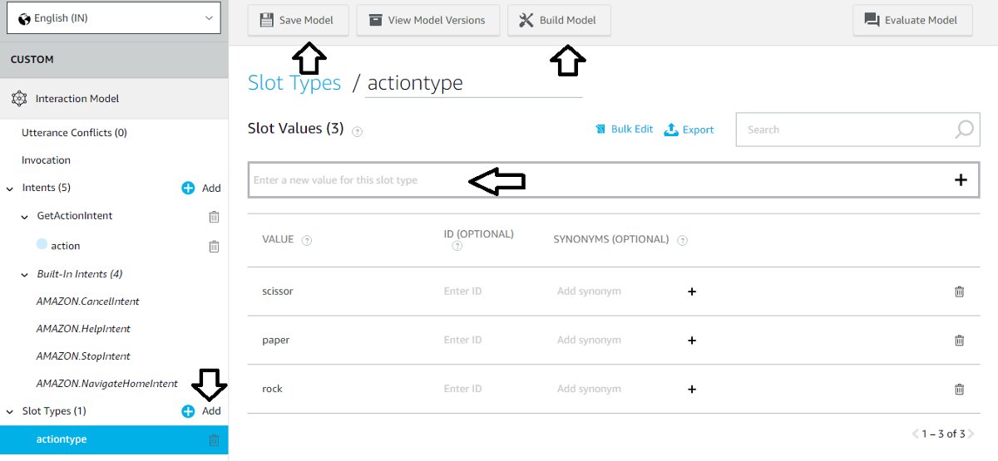Viewport: 998px width, 461px height.
Task: Add a new intent using the plus icon
Action: tap(188, 188)
